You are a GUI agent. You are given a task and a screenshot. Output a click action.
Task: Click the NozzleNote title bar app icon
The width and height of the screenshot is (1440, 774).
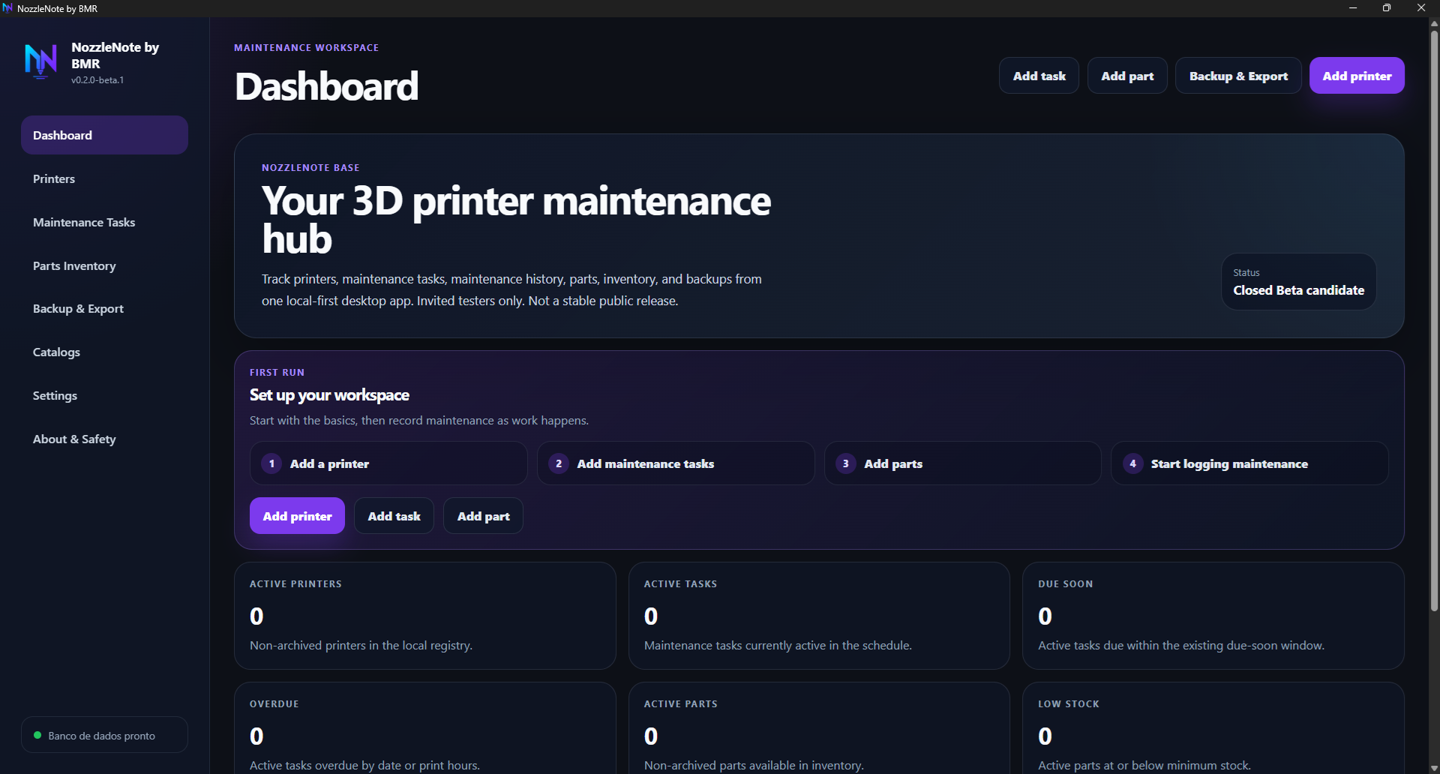[x=7, y=8]
